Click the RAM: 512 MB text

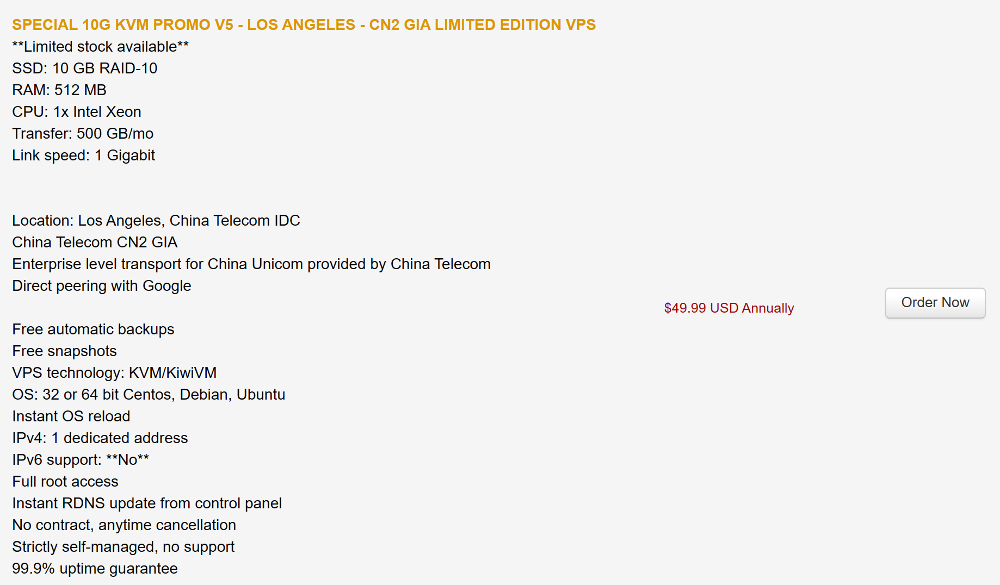(x=59, y=90)
